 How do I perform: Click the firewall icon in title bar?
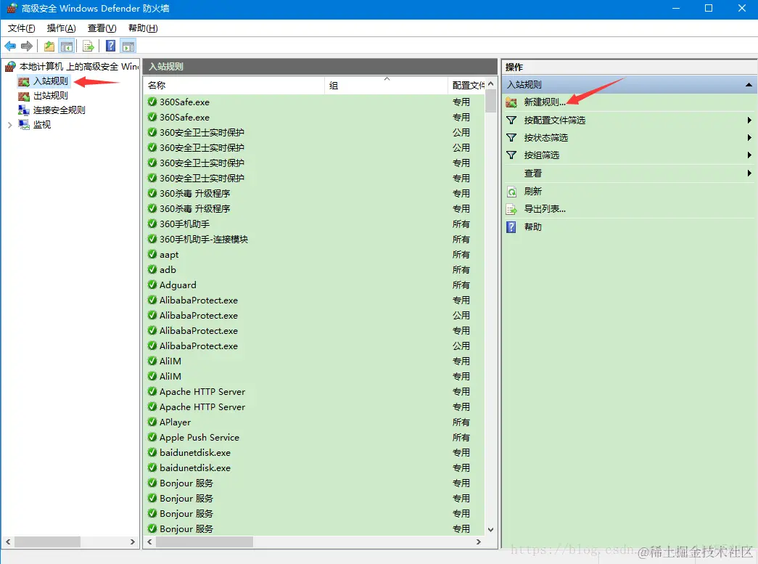click(12, 8)
